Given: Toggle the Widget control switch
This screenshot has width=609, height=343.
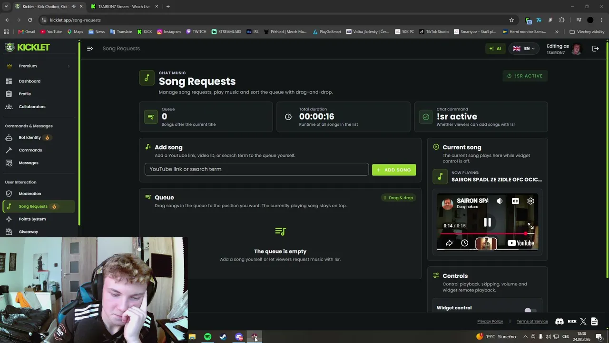Looking at the screenshot, I should [530, 310].
